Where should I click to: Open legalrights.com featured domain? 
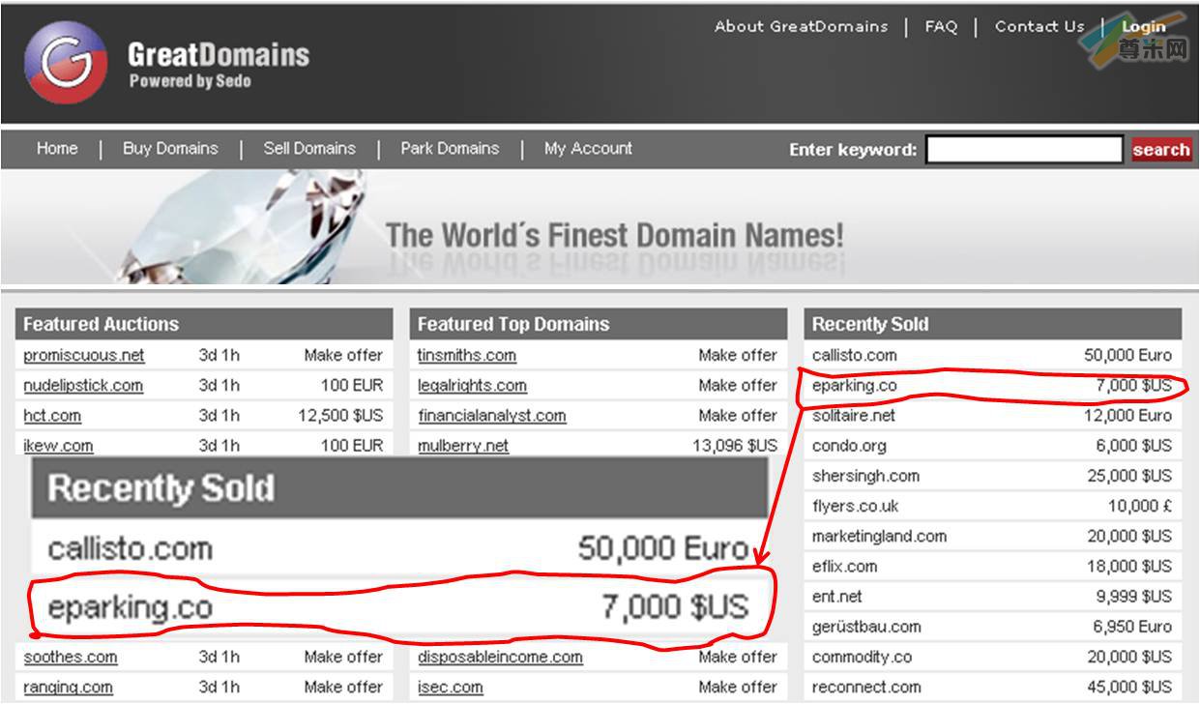tap(472, 386)
